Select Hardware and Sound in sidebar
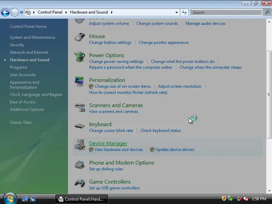 [x=30, y=60]
